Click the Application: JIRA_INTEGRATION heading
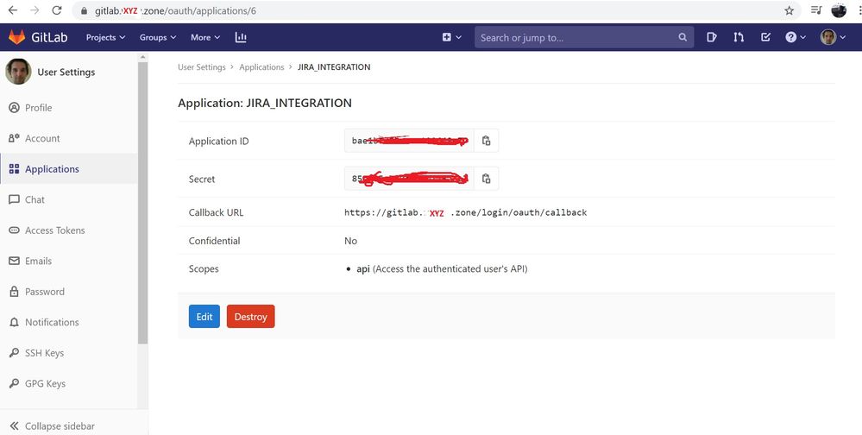 coord(264,103)
